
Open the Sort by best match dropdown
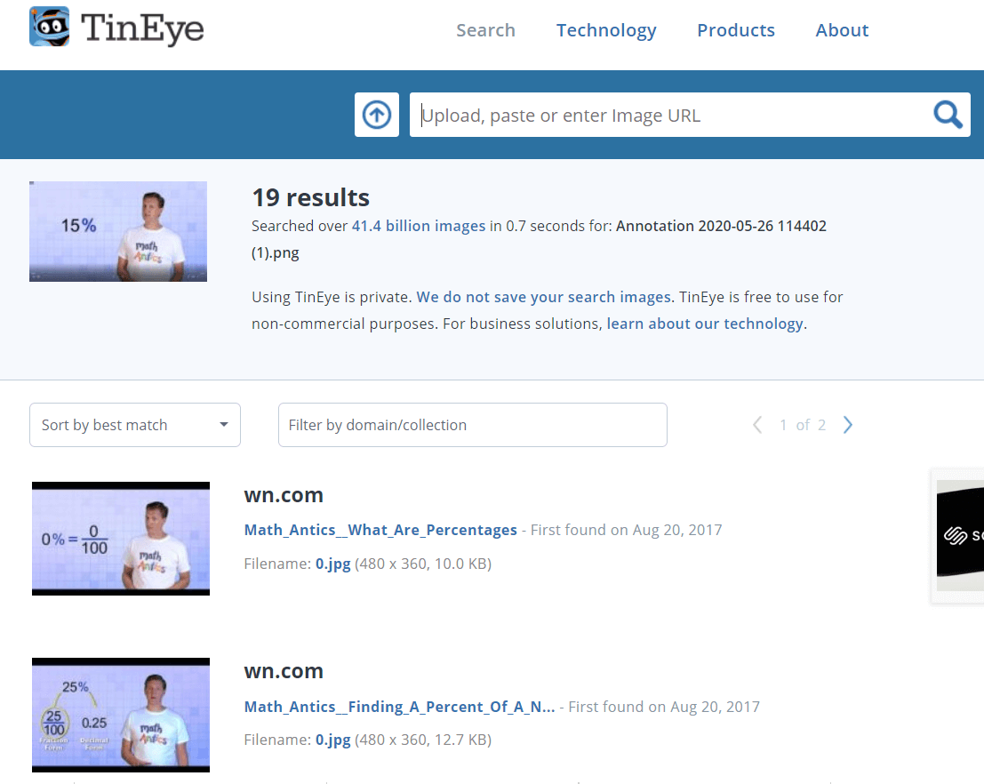135,425
